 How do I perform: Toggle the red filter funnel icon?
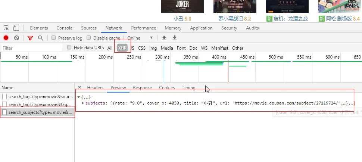(x=30, y=38)
